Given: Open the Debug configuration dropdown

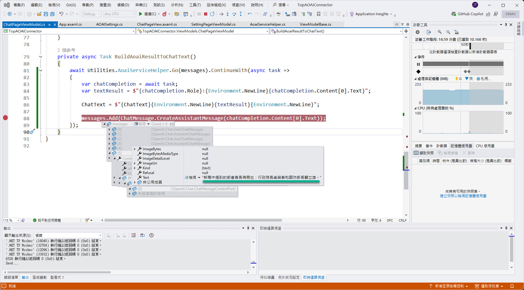Looking at the screenshot, I should (x=92, y=14).
